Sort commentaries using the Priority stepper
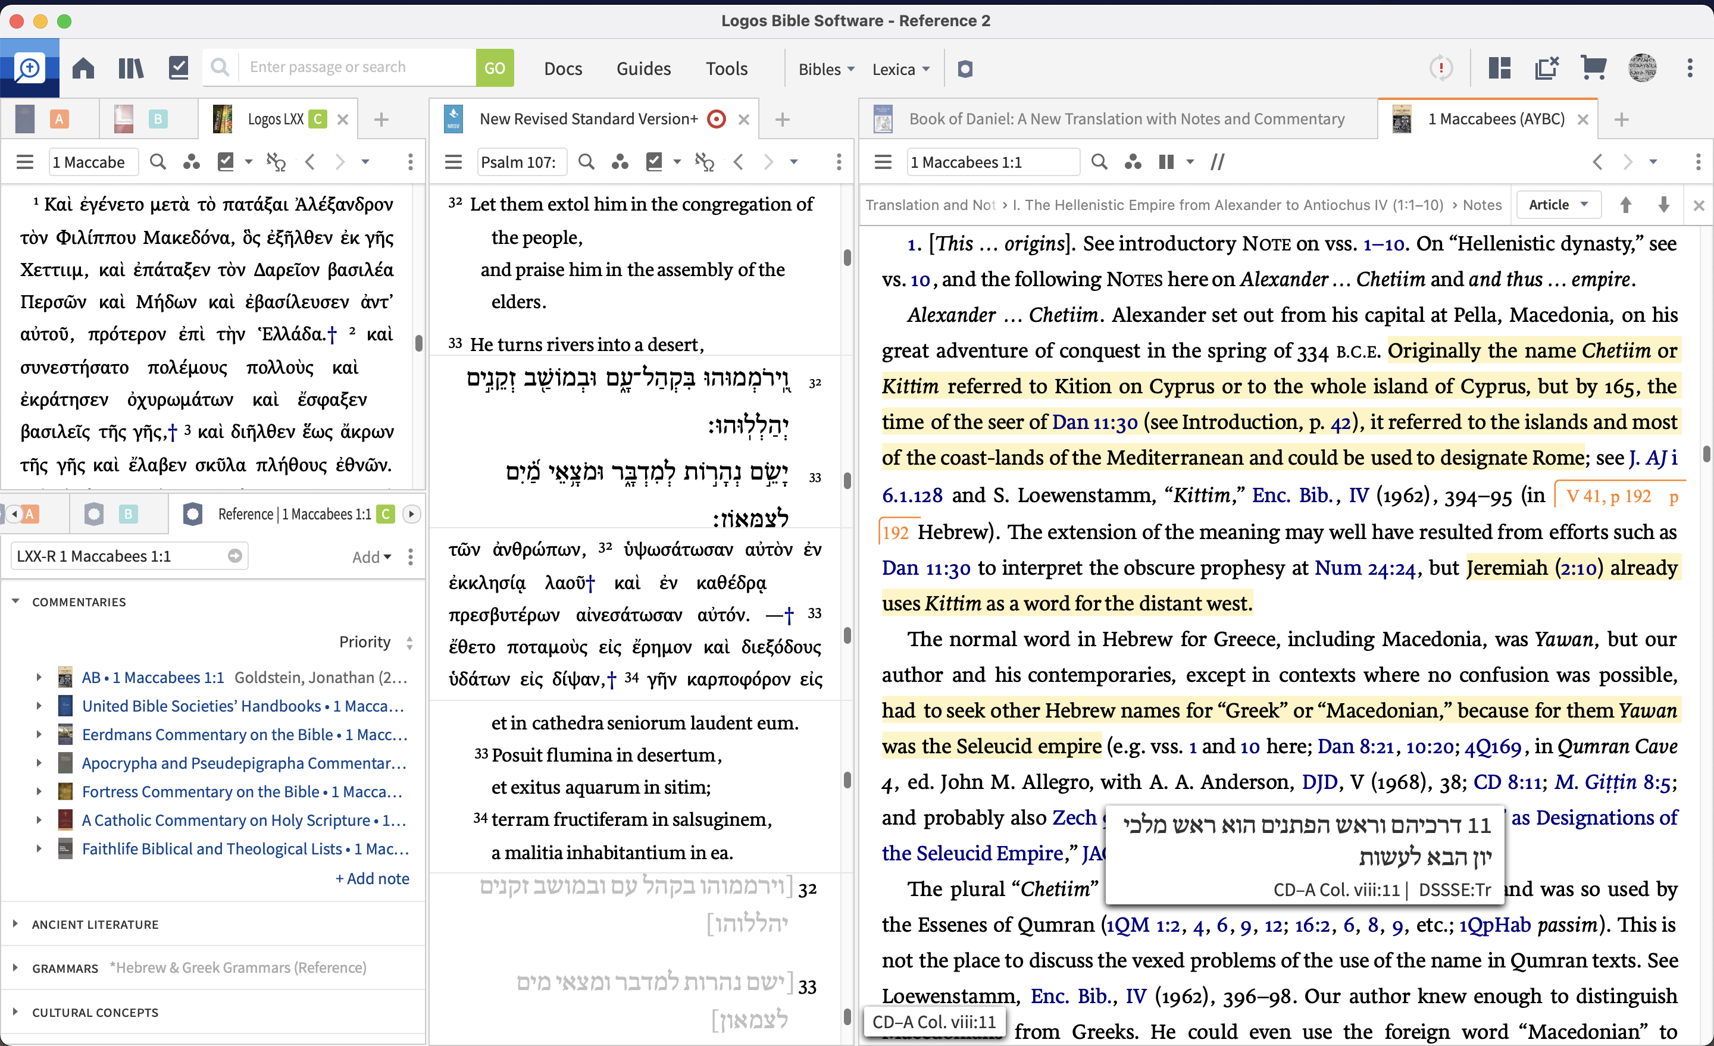The width and height of the screenshot is (1714, 1046). pos(409,642)
